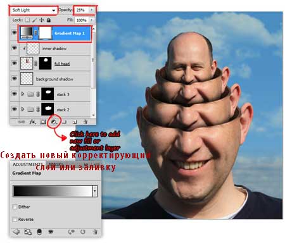Click the layers panel Delete layer trash
Viewport: 285px width, 243px height.
[85, 121]
